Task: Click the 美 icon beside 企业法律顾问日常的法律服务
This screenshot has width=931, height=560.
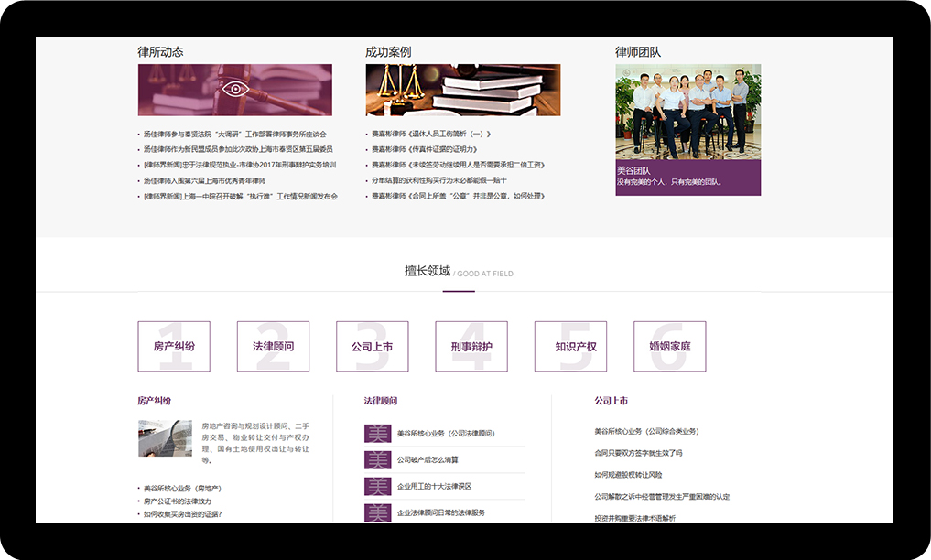Action: tap(378, 512)
